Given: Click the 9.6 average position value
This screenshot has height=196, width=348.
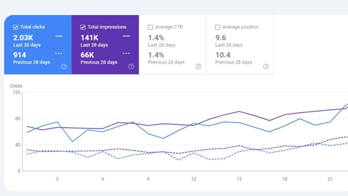Looking at the screenshot, I should 221,38.
